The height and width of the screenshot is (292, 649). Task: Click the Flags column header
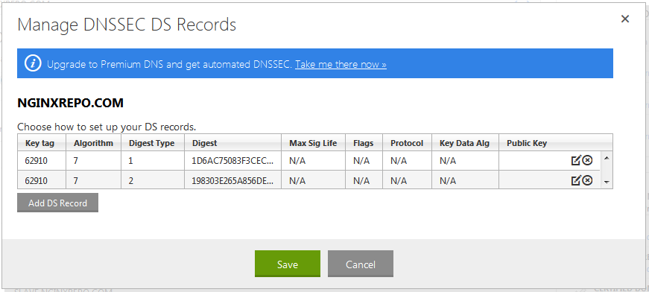point(364,143)
